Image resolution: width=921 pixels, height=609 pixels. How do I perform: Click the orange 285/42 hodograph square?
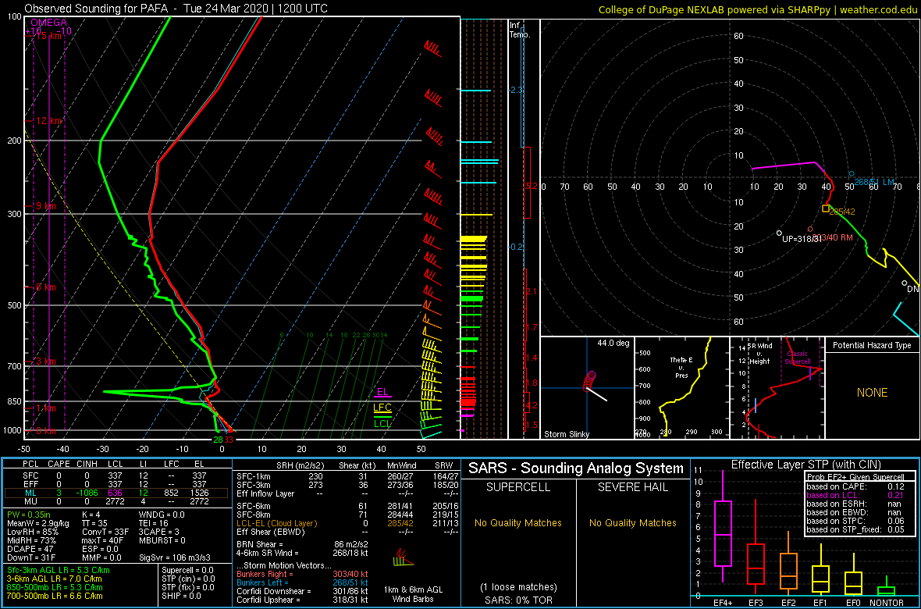click(825, 208)
